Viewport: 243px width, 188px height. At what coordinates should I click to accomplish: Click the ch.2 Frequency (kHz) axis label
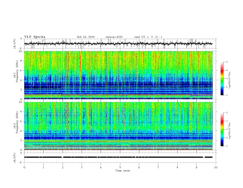(x=16, y=122)
